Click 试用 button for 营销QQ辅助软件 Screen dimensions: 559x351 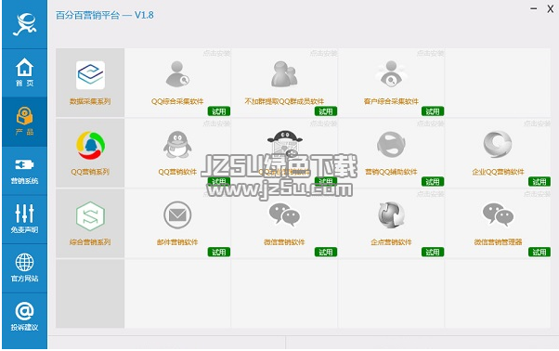433,182
